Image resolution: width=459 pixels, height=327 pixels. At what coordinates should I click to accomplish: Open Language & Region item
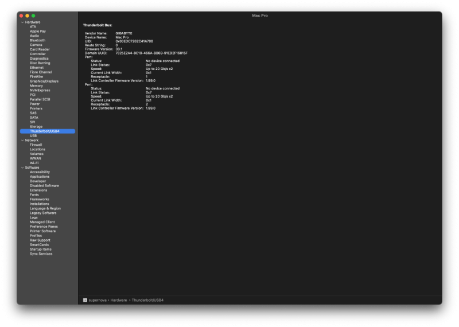click(x=45, y=208)
